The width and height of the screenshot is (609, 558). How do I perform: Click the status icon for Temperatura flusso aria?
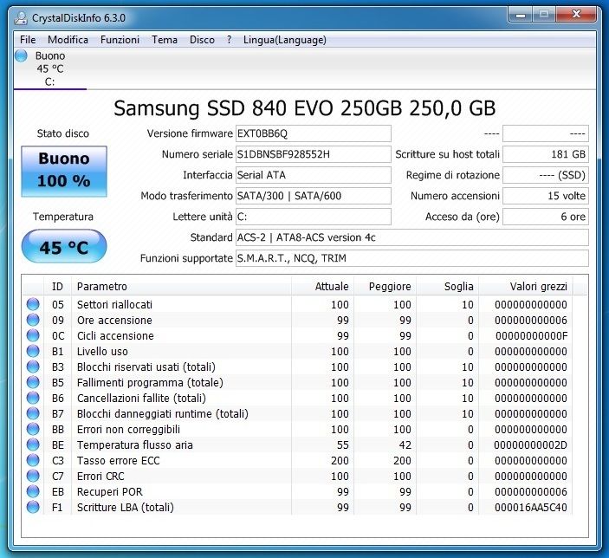pyautogui.click(x=34, y=444)
